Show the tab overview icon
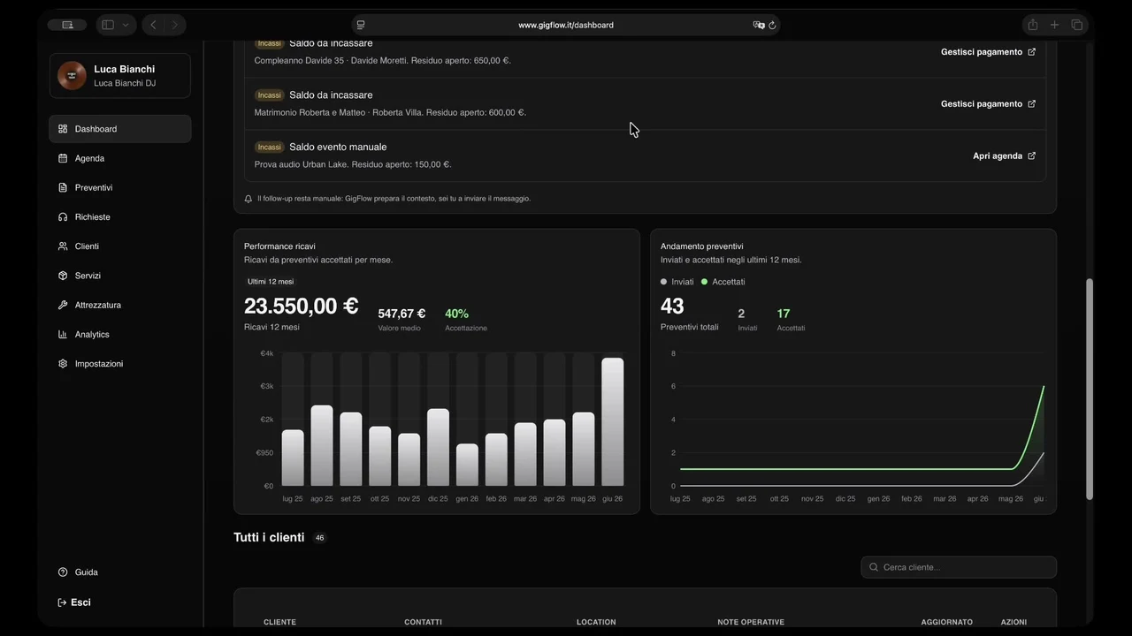This screenshot has height=636, width=1132. (x=1077, y=25)
